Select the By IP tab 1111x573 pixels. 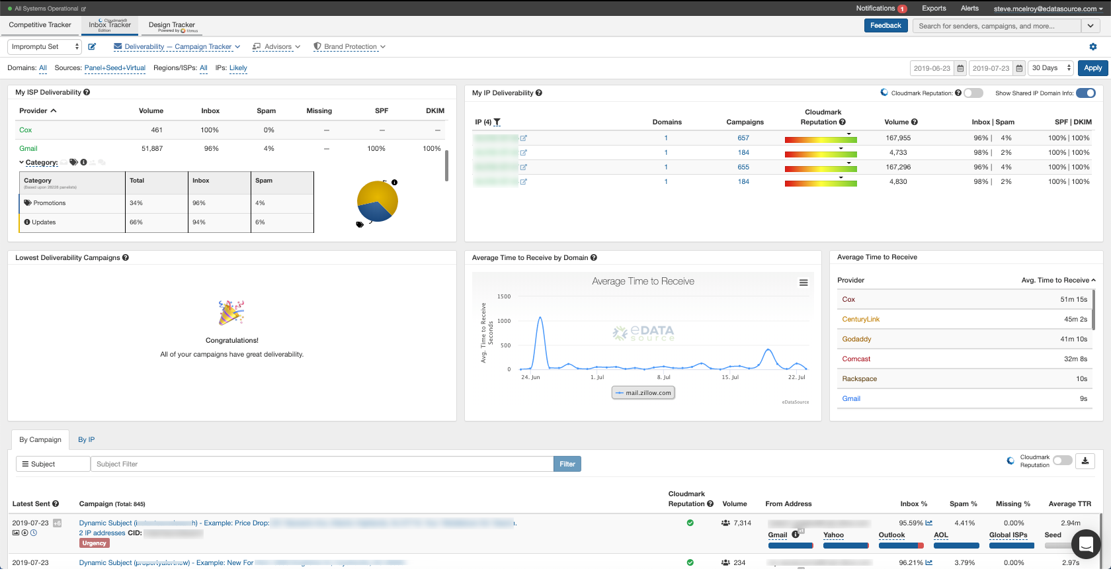click(x=87, y=440)
